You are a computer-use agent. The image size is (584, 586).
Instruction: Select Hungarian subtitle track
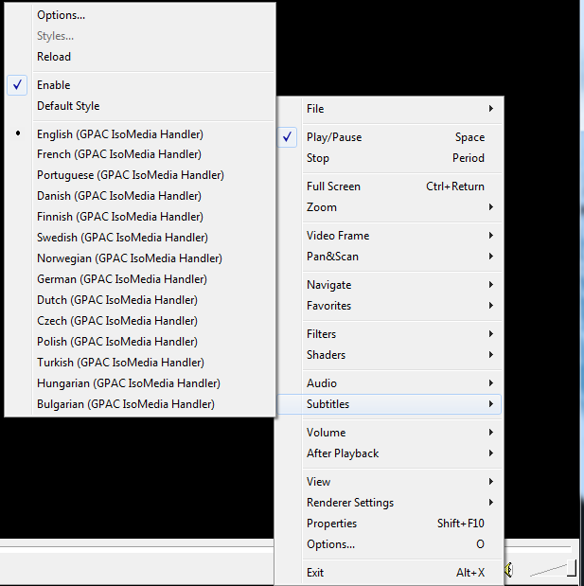coord(140,383)
